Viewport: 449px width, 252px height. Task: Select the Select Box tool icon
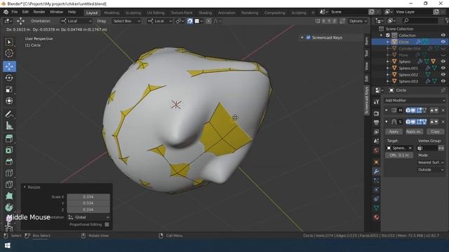coord(9,42)
